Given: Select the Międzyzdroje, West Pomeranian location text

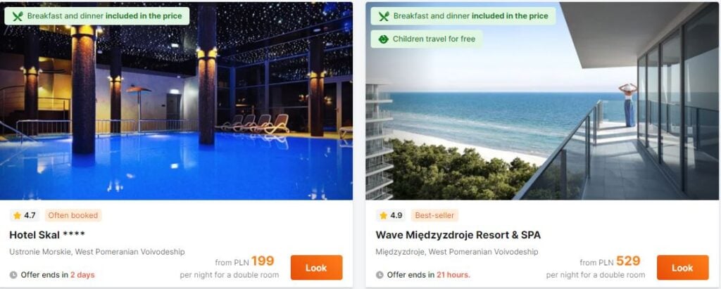Looking at the screenshot, I should (x=456, y=252).
